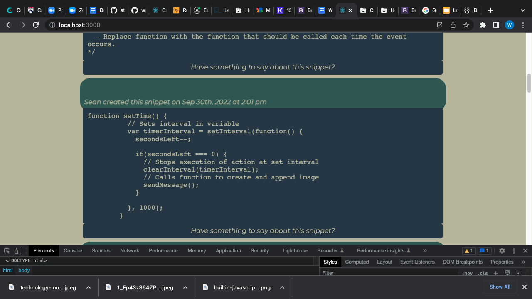View site information icon in address bar

coord(52,25)
